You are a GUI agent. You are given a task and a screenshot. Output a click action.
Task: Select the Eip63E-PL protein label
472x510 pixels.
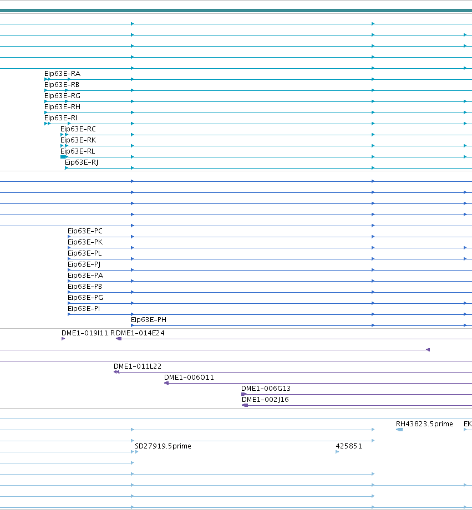pyautogui.click(x=85, y=253)
